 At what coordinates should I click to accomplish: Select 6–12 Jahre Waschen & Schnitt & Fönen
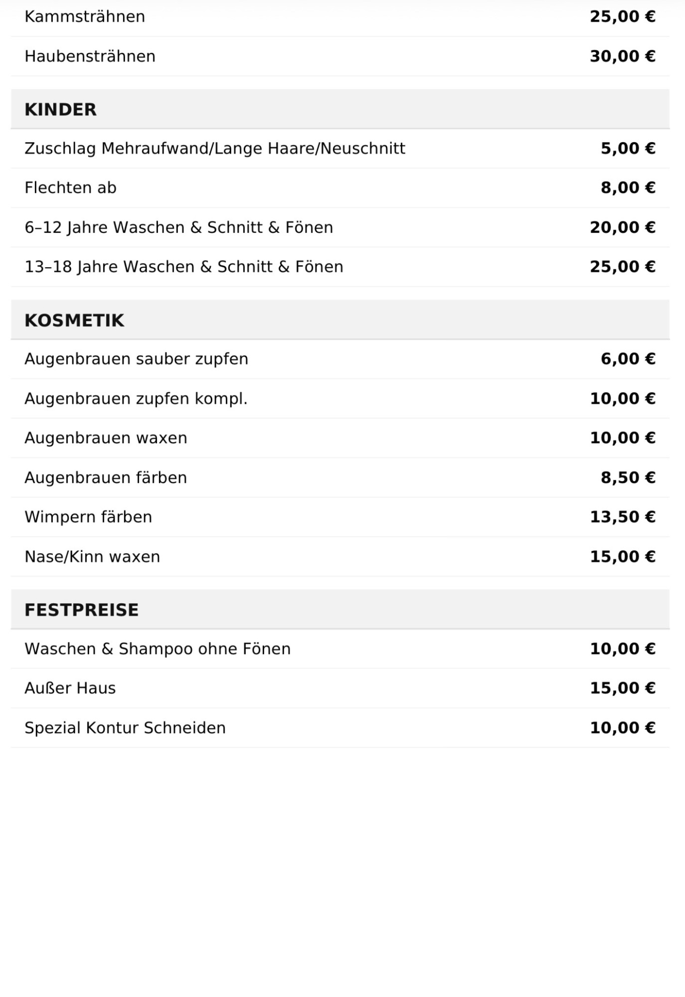pos(178,227)
